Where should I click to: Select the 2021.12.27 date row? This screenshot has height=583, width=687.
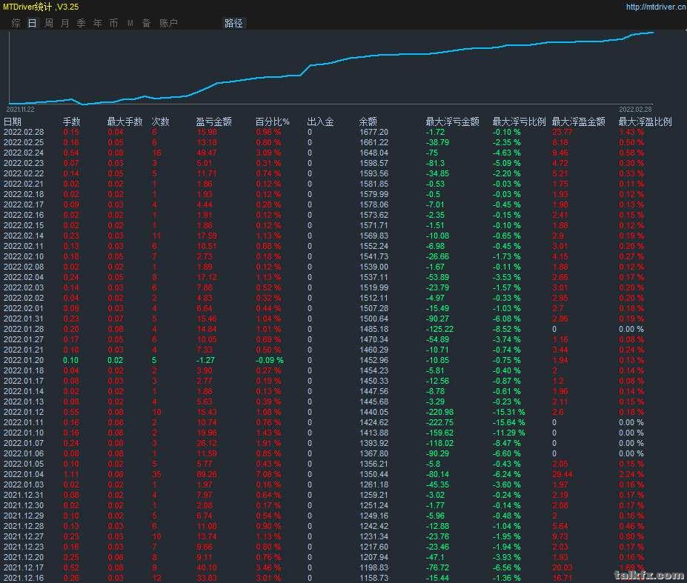(x=24, y=536)
